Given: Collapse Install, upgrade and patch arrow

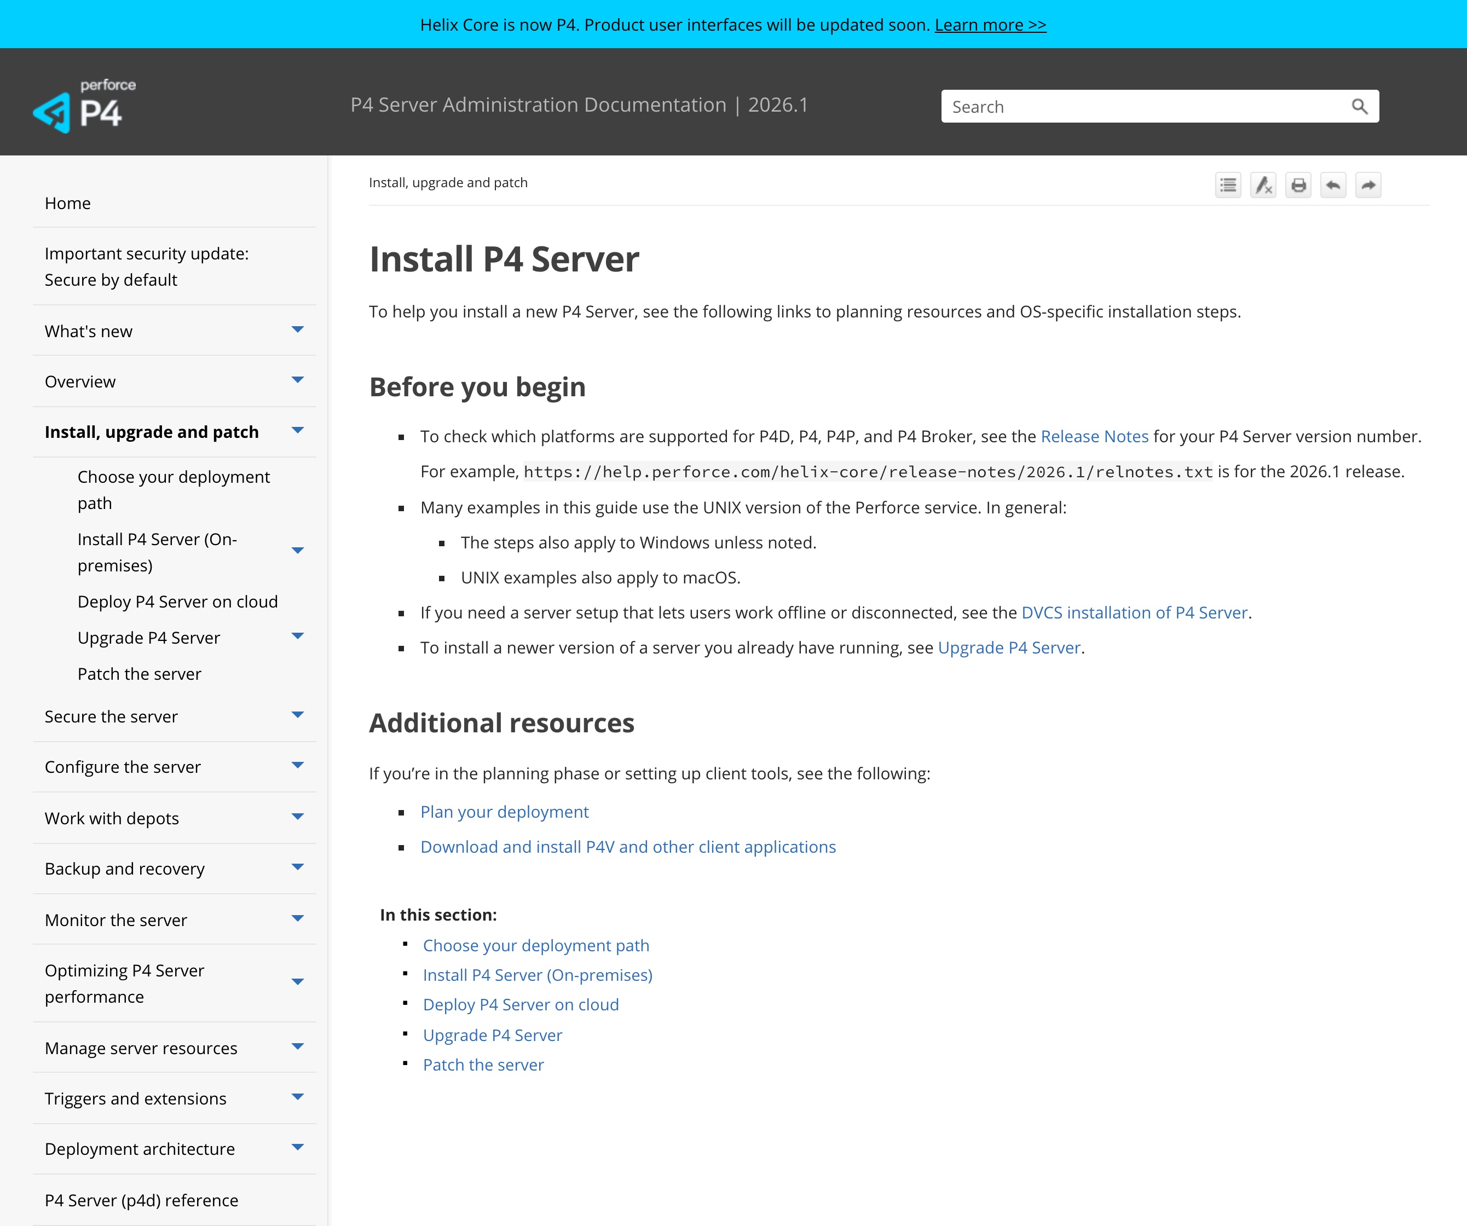Looking at the screenshot, I should point(298,430).
